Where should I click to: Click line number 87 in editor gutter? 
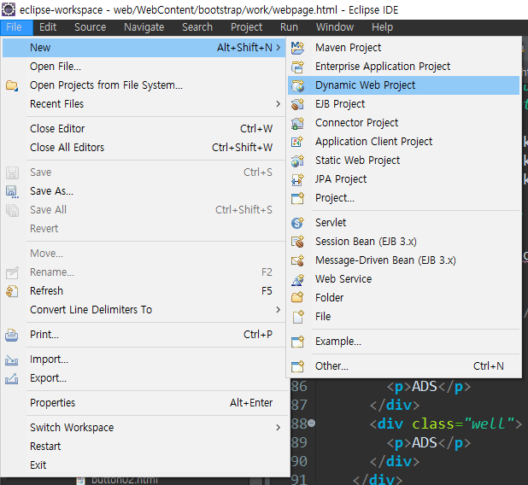[x=299, y=405]
